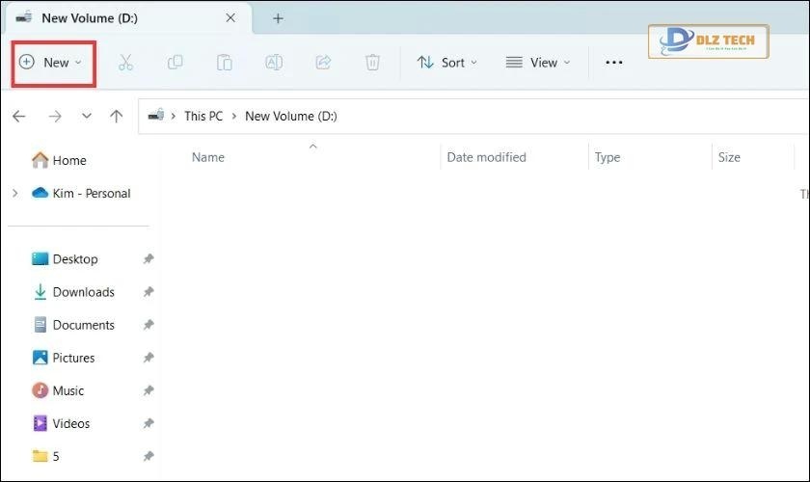Open recent locations chevron dropdown
Viewport: 810px width, 482px height.
(x=87, y=116)
